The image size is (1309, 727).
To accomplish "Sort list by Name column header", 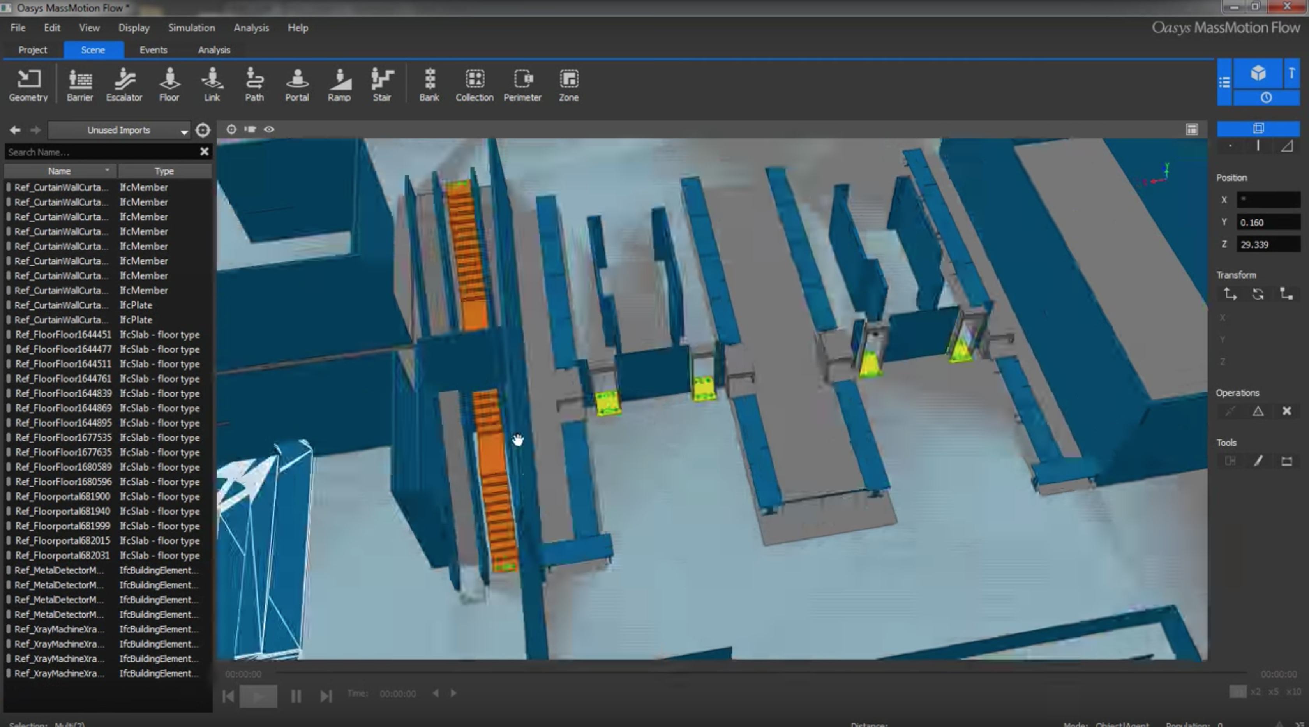I will coord(60,171).
